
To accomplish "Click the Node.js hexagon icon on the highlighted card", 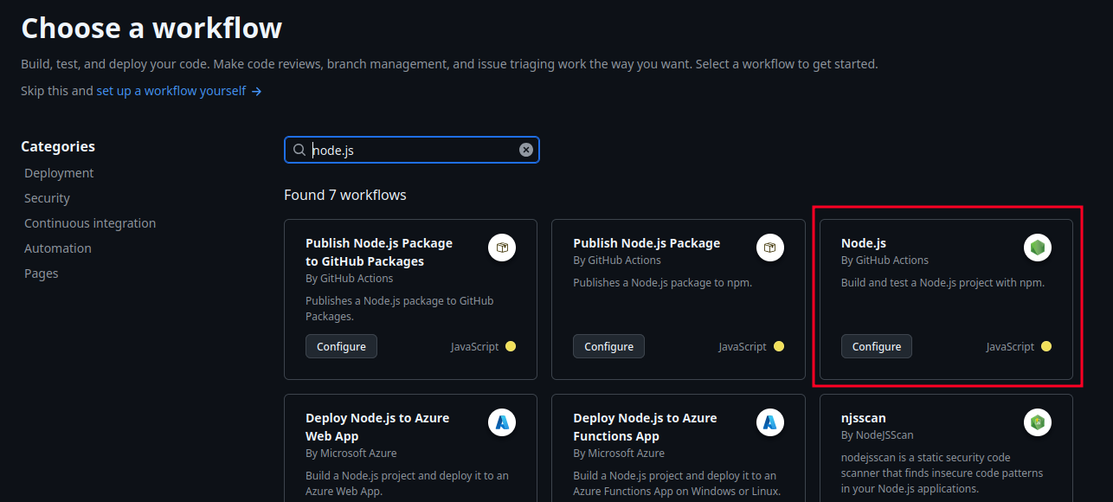I will point(1038,247).
